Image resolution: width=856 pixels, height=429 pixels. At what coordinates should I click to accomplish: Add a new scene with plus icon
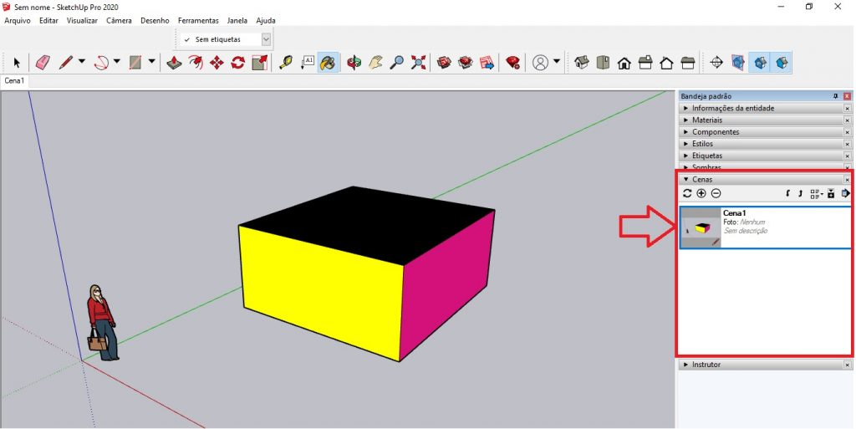tap(701, 193)
